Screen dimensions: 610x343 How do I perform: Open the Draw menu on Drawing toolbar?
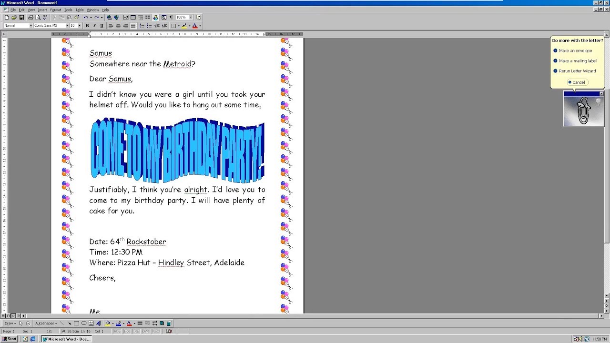[10, 323]
